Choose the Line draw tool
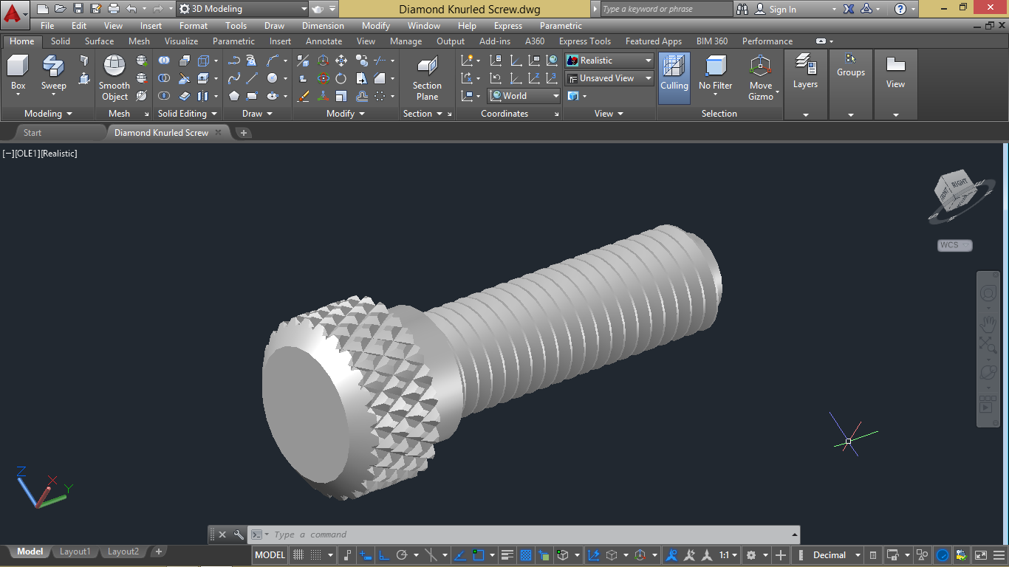1009x567 pixels. (253, 78)
